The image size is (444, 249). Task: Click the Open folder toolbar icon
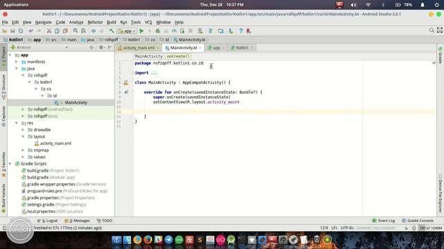pos(5,30)
